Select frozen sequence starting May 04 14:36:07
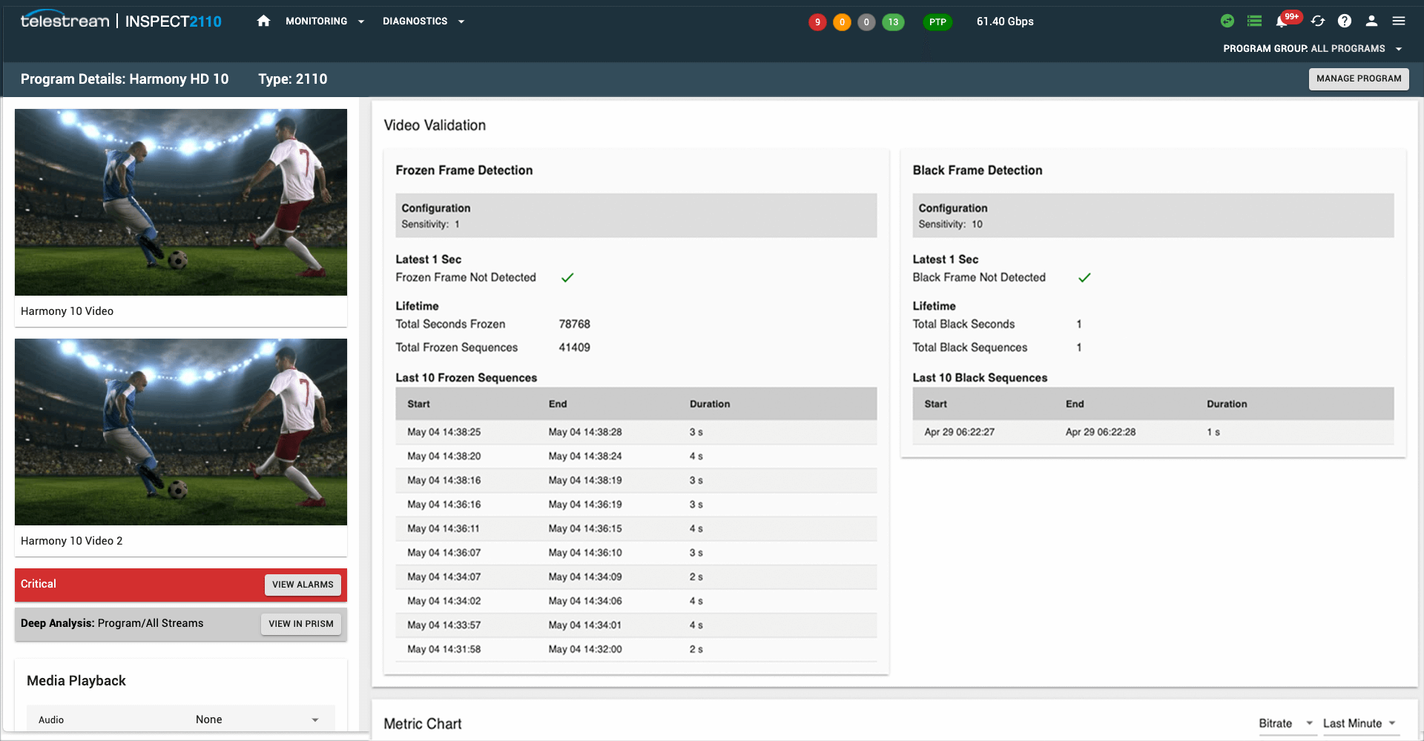Screen dimensions: 1424x741 (636, 553)
